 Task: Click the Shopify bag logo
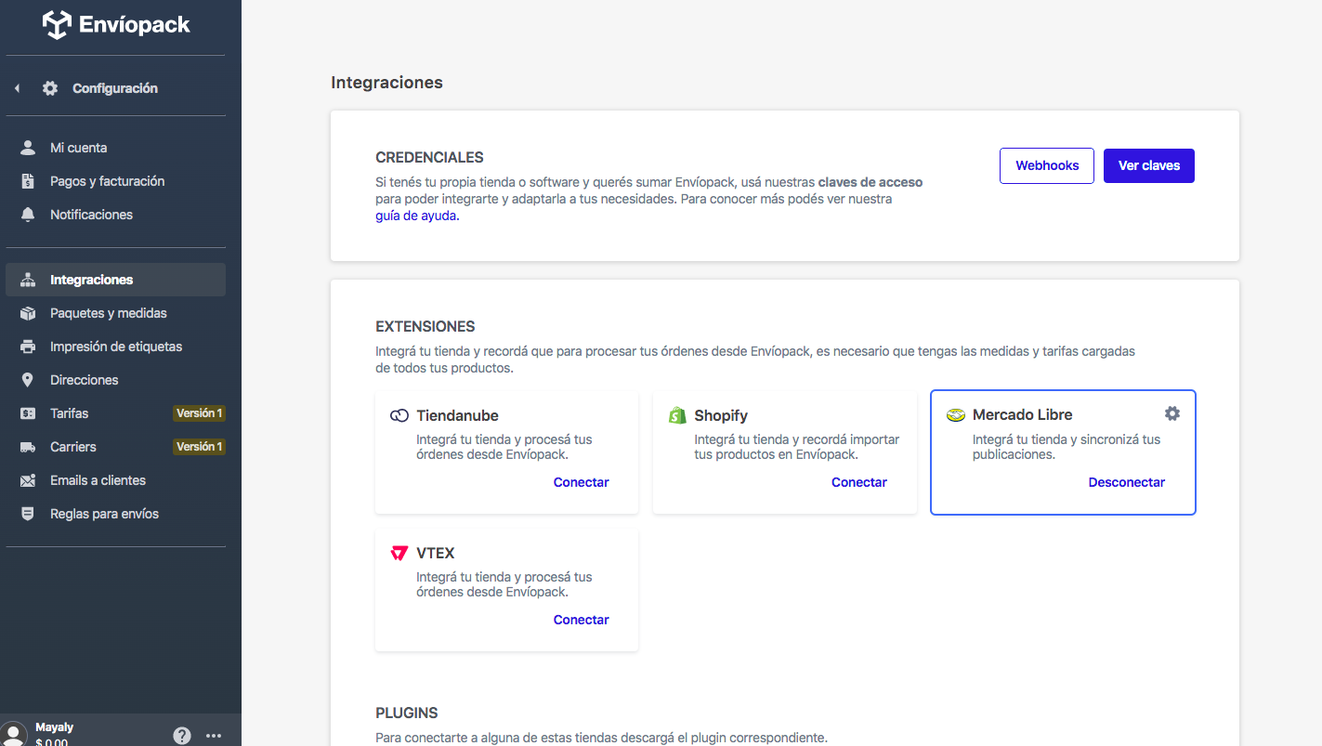[x=677, y=415]
